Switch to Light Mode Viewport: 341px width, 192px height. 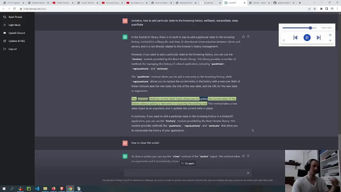click(14, 25)
